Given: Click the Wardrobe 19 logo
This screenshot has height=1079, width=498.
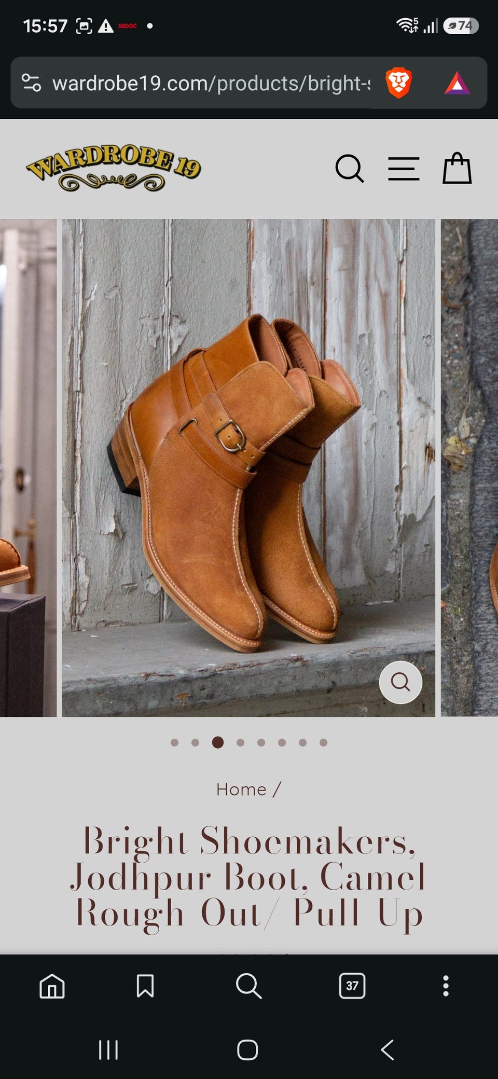Looking at the screenshot, I should pos(114,168).
